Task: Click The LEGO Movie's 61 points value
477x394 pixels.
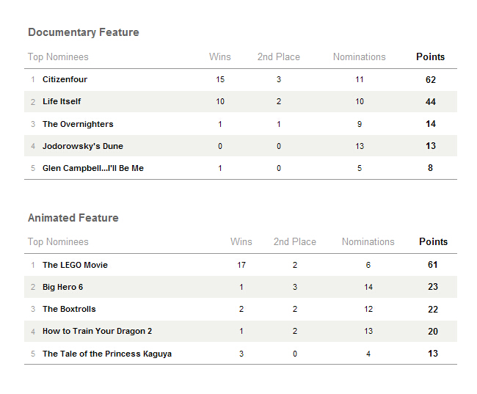Action: click(x=433, y=265)
